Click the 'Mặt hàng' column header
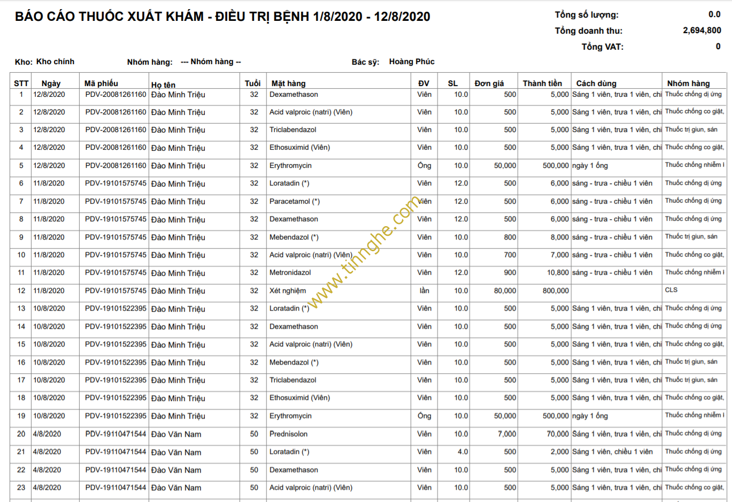732x502 pixels. point(289,83)
